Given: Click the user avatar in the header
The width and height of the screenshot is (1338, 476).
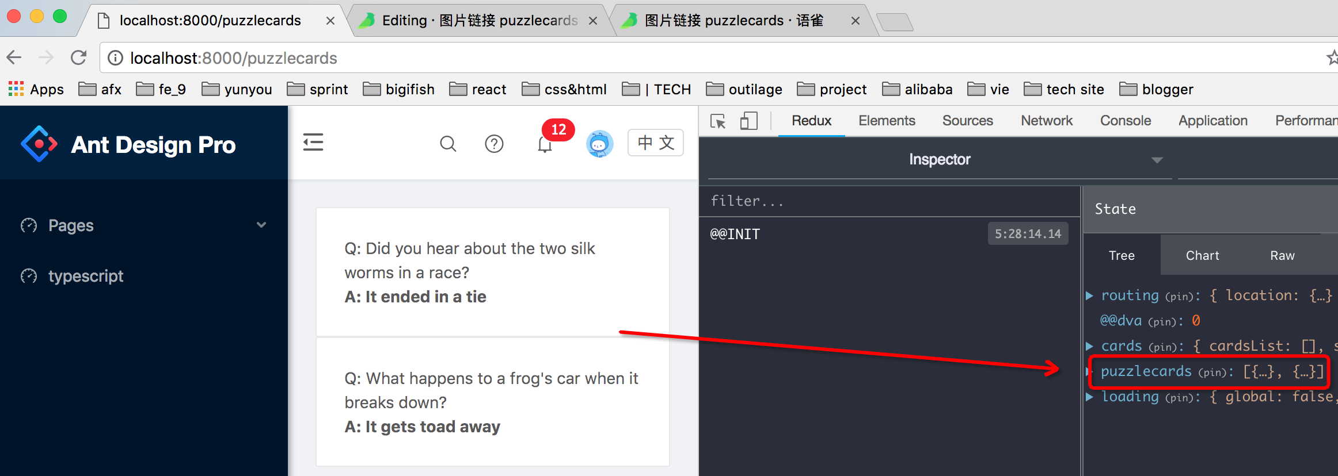Looking at the screenshot, I should tap(599, 144).
